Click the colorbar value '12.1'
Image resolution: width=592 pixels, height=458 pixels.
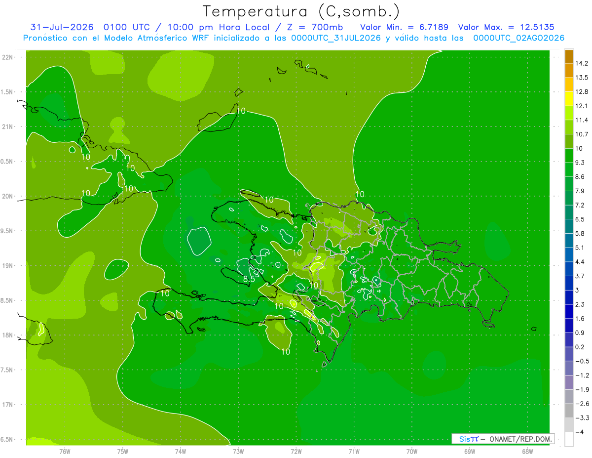tap(582, 106)
